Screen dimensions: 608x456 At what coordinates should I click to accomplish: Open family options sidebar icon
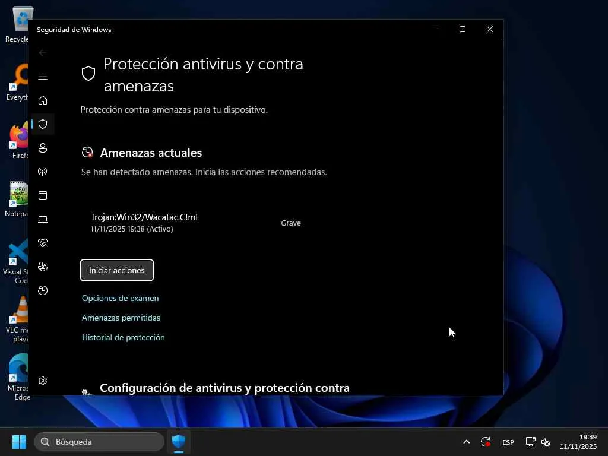(43, 267)
